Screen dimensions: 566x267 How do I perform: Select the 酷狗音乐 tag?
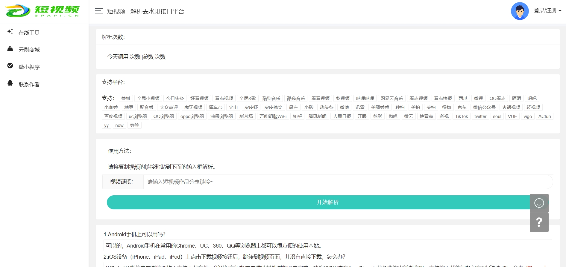coord(271,99)
